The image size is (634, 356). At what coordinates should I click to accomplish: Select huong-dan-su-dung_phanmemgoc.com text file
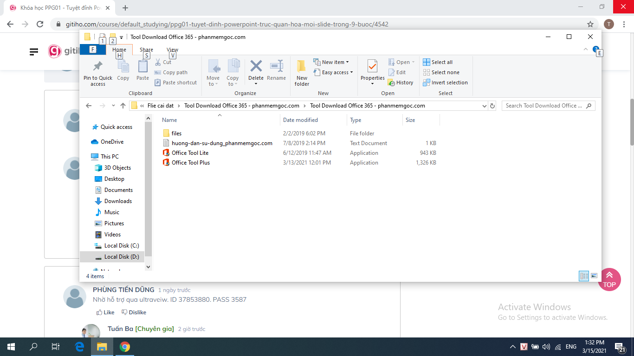pos(222,143)
